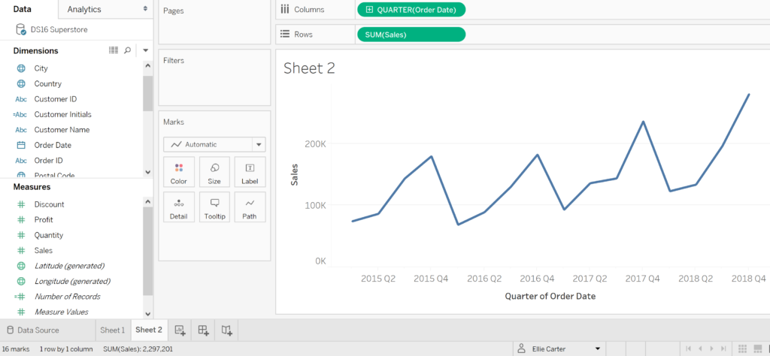Add a new worksheet

[x=180, y=330]
